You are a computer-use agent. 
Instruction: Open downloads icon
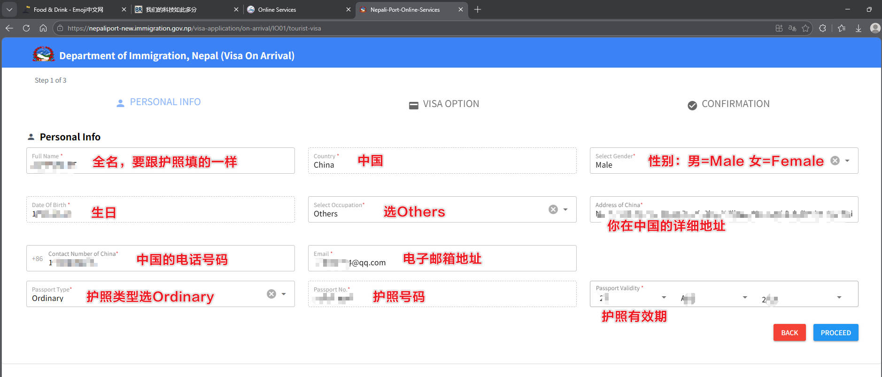tap(859, 28)
